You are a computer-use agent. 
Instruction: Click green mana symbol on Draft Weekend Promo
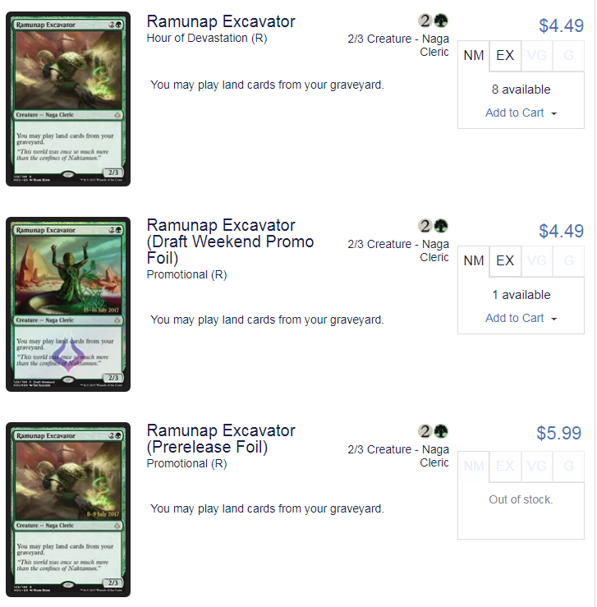click(441, 226)
